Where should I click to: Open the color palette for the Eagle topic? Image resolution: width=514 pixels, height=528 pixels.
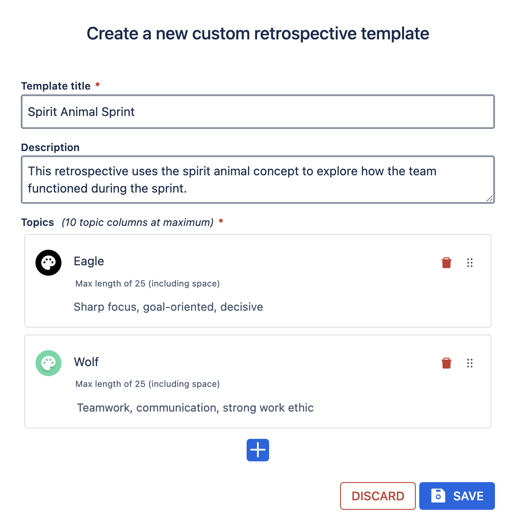click(x=48, y=263)
